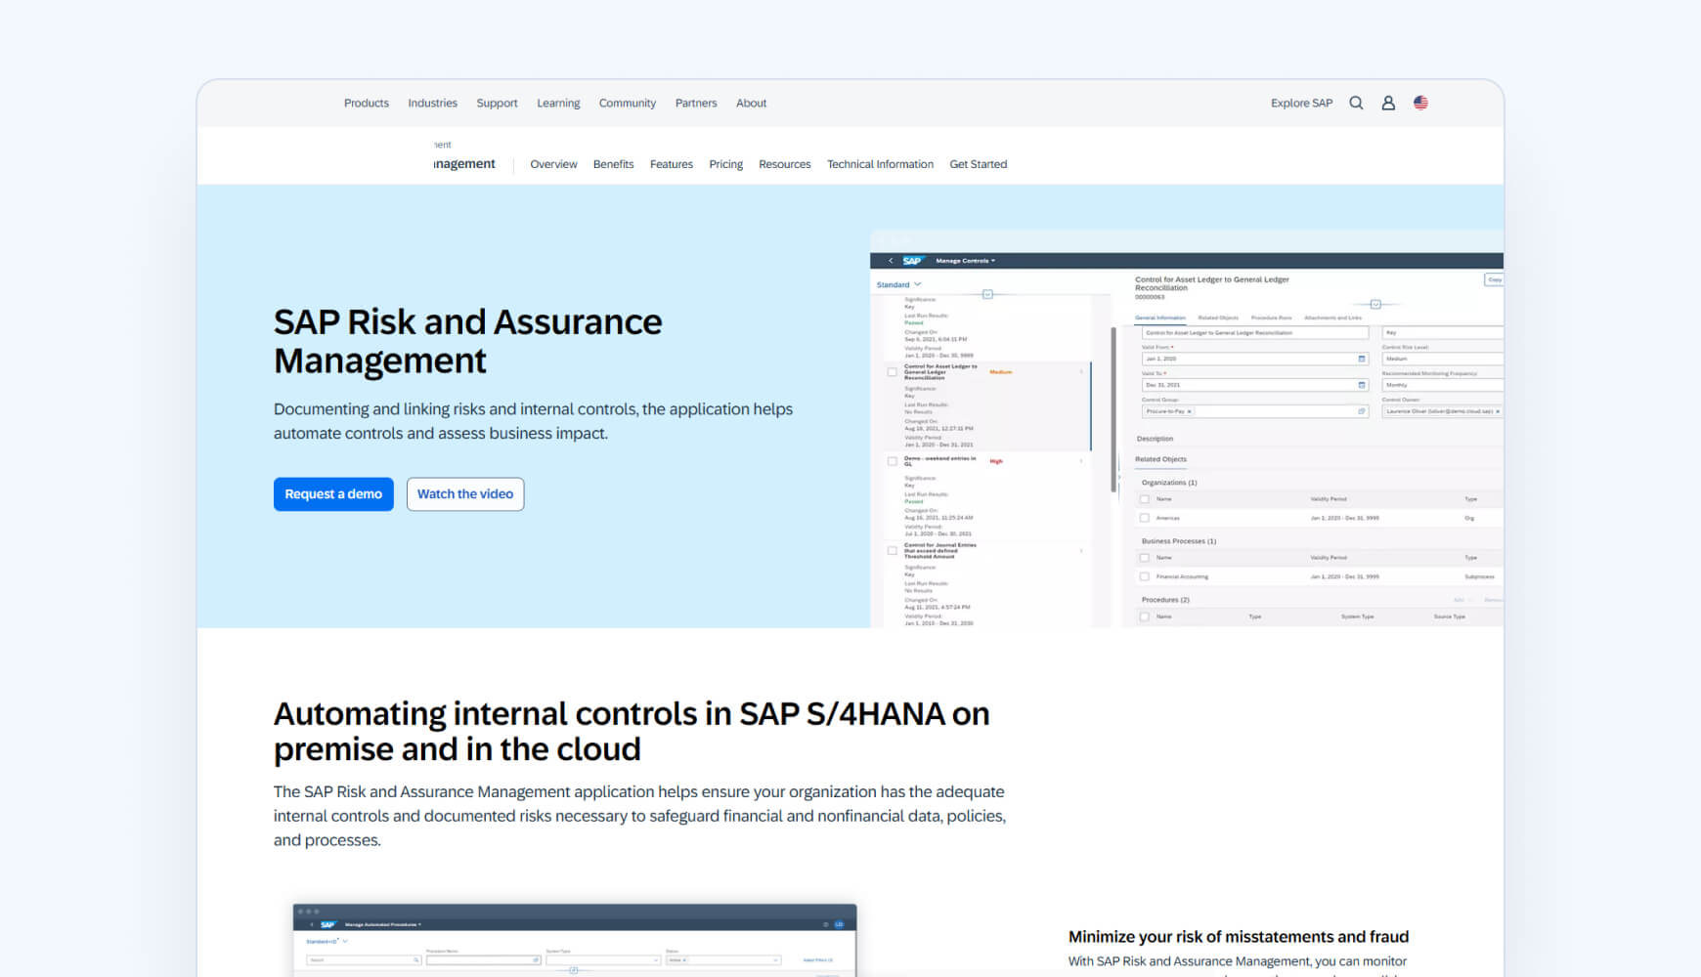Select the General Information tab in control detail

pos(1159,318)
